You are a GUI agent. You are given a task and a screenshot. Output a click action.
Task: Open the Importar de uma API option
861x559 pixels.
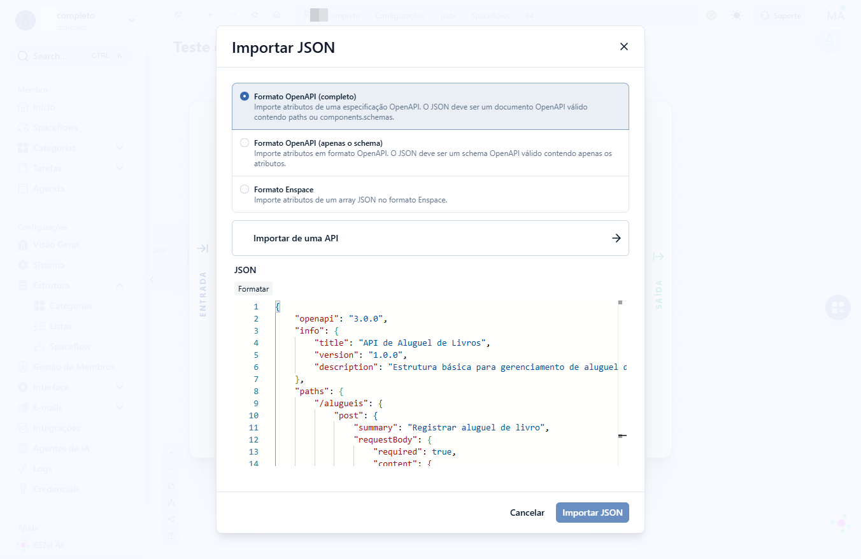430,238
